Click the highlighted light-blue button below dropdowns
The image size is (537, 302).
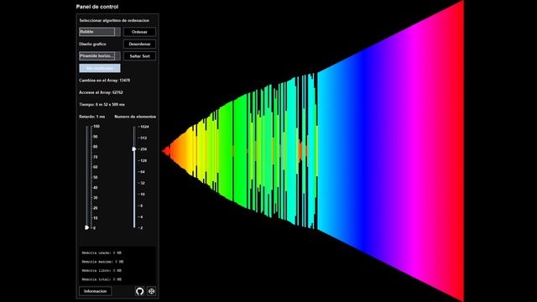pyautogui.click(x=100, y=68)
